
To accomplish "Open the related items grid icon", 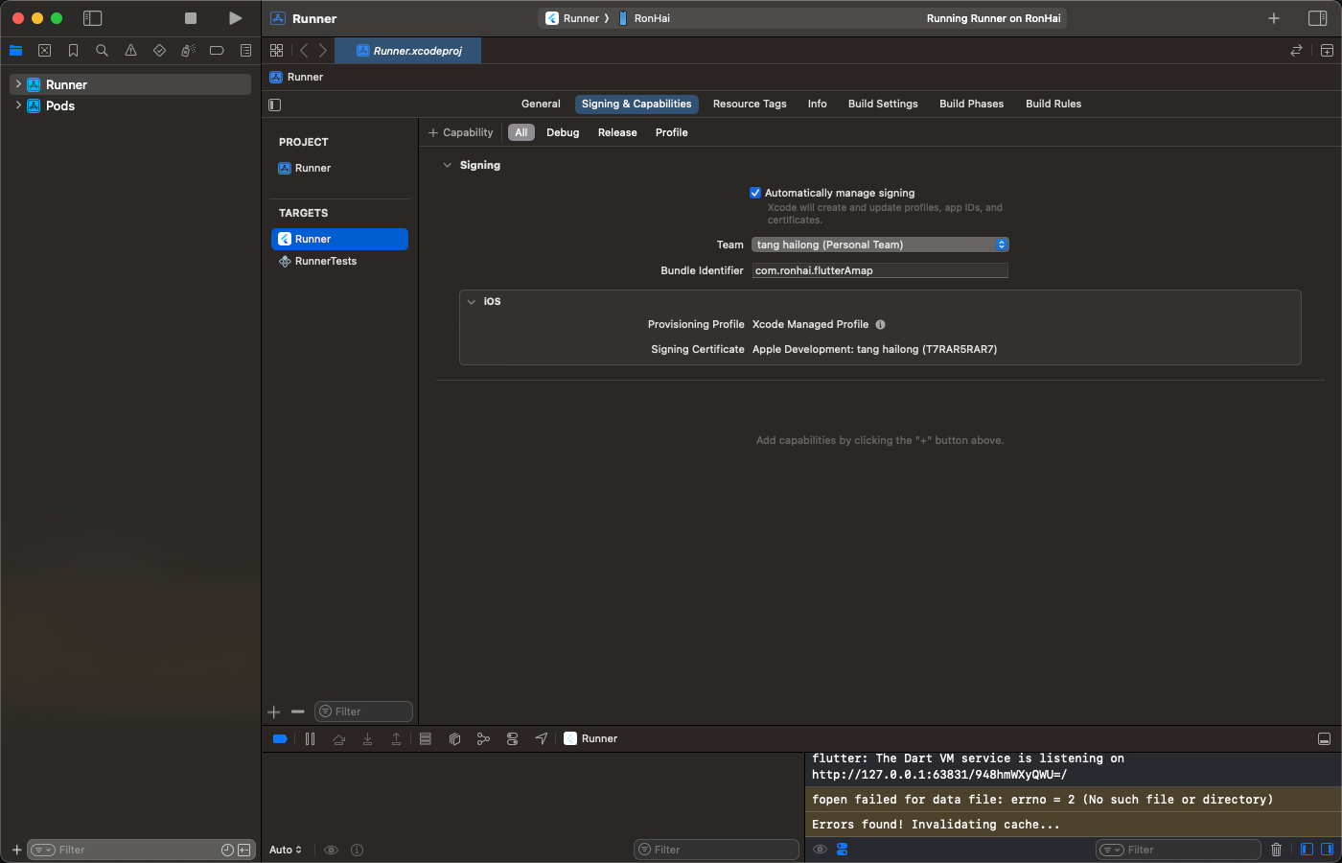I will (277, 51).
